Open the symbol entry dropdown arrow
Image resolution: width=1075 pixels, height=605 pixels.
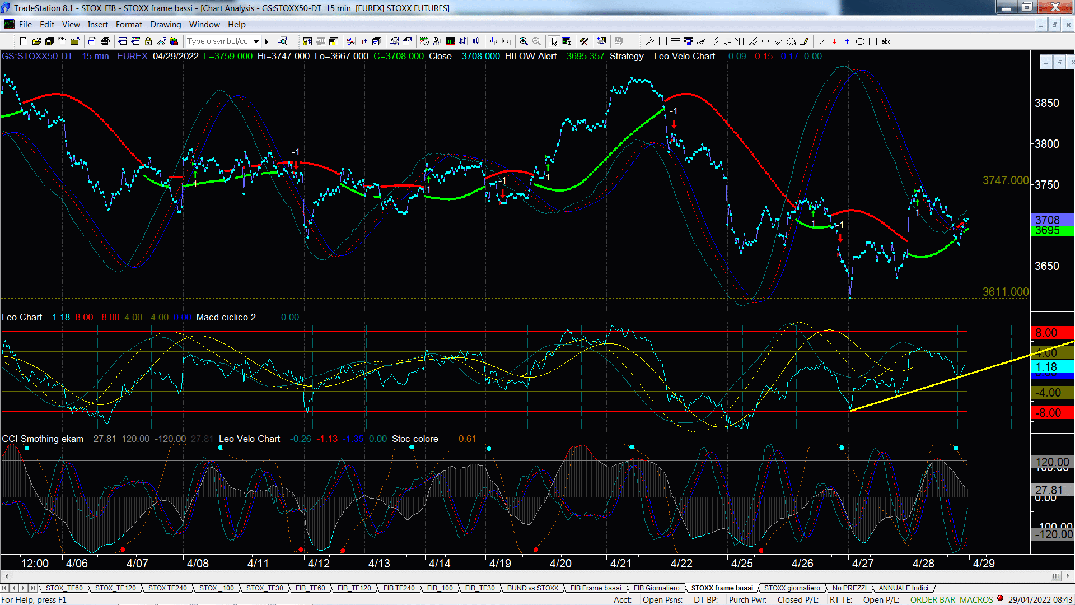point(256,41)
